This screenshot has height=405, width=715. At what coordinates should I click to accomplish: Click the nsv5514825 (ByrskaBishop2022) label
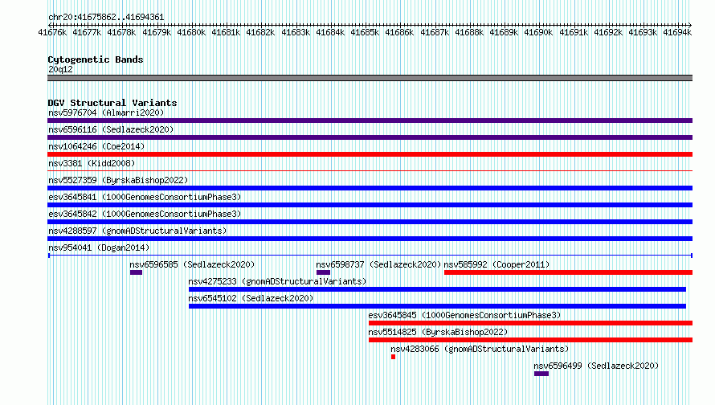click(x=438, y=332)
